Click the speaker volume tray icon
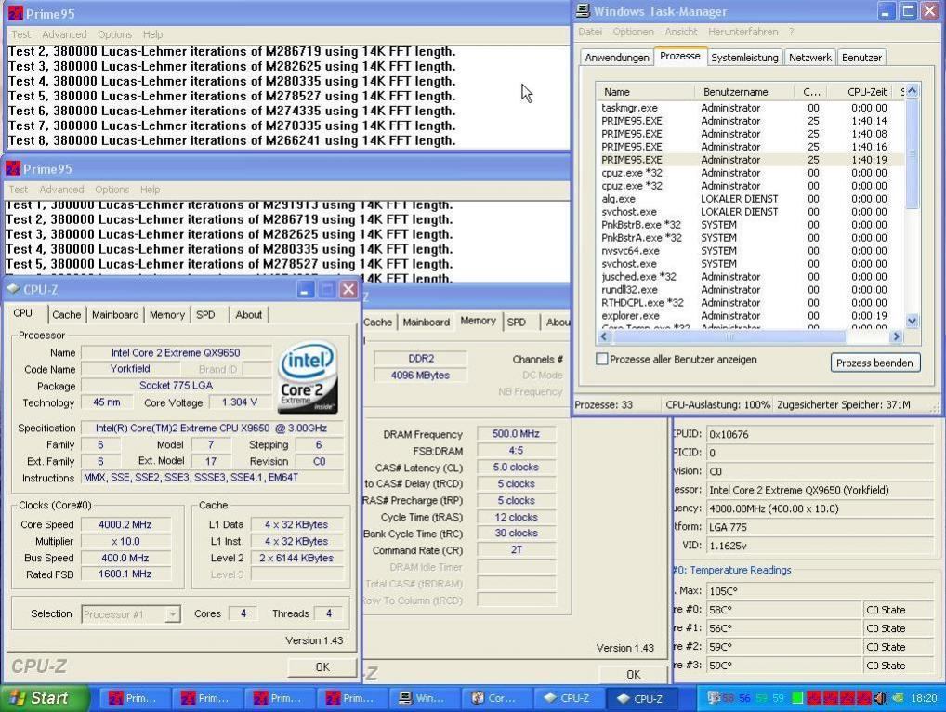 880,698
